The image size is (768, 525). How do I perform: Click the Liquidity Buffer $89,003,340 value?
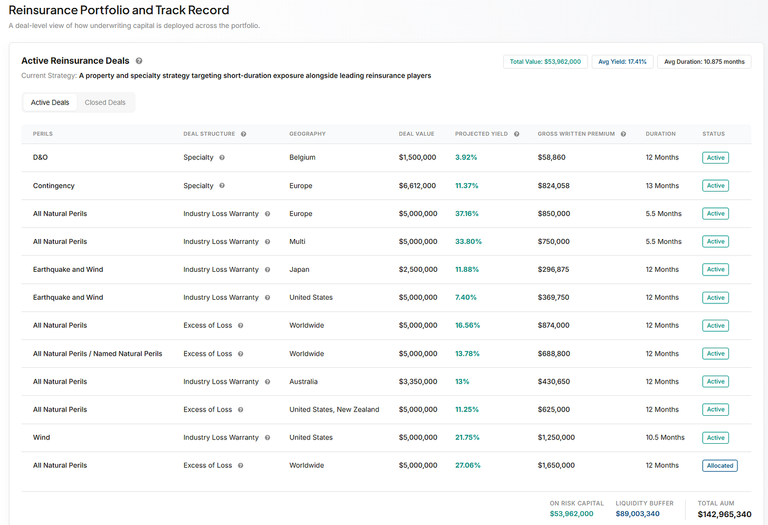pyautogui.click(x=637, y=514)
